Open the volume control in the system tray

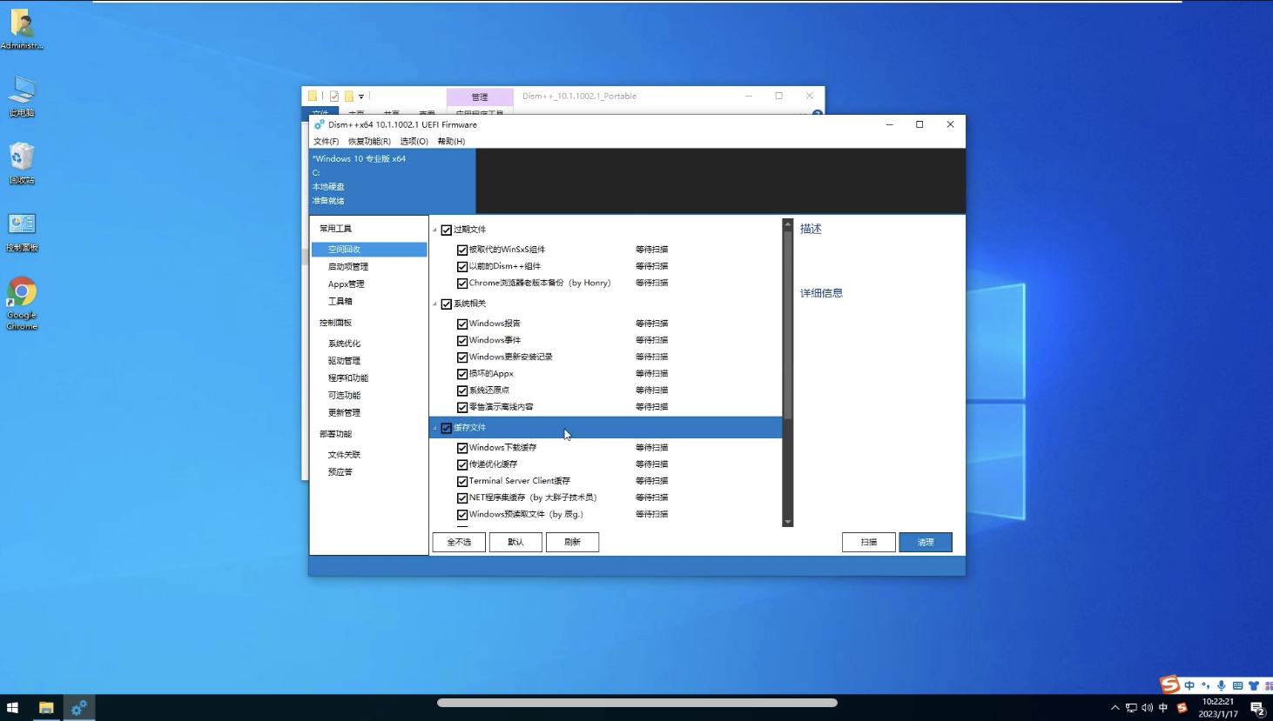pos(1147,708)
